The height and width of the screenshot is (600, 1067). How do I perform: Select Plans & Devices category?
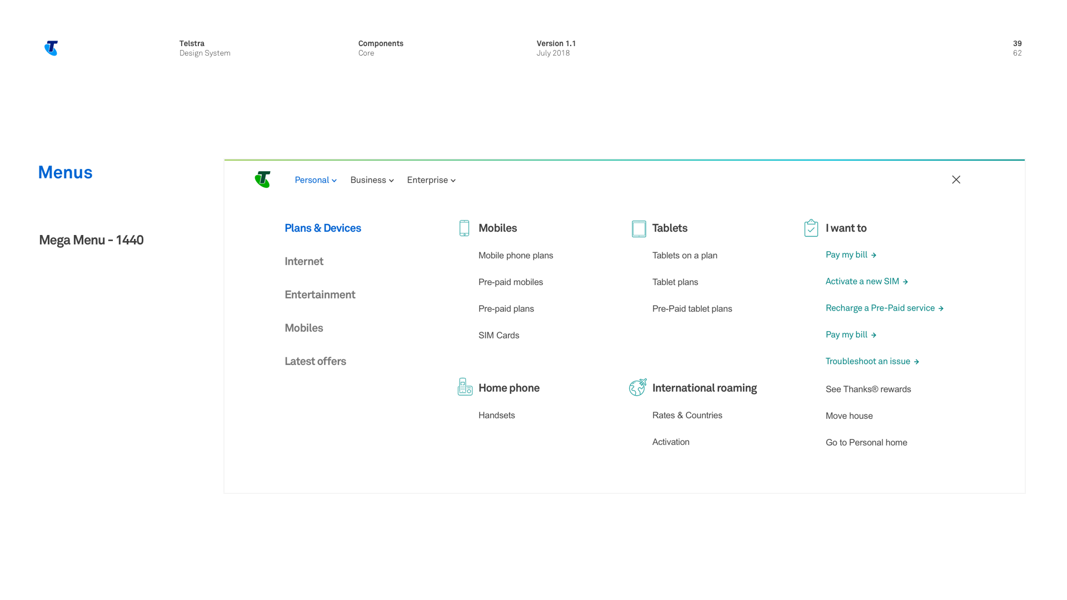click(x=323, y=228)
